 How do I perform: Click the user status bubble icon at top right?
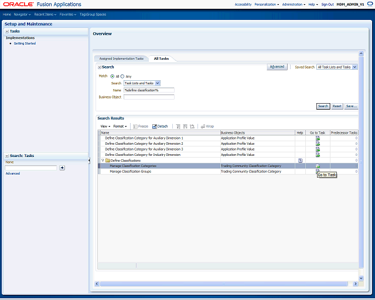pos(370,4)
